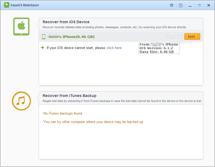Close the MobiSaver window
The height and width of the screenshot is (167, 215).
pos(209,5)
